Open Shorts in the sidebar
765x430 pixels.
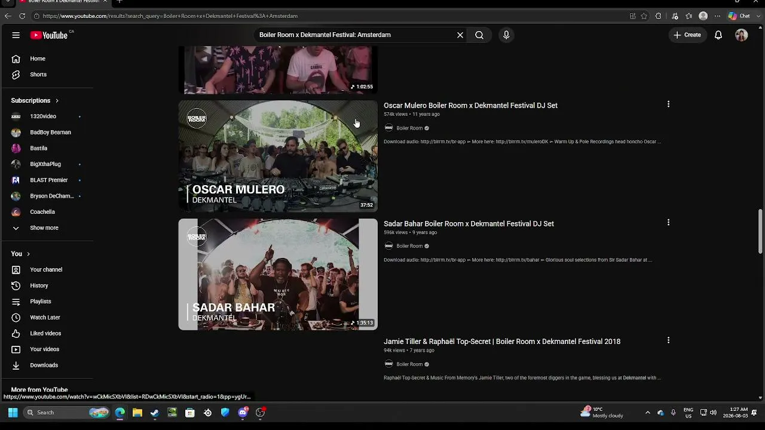tap(47, 75)
